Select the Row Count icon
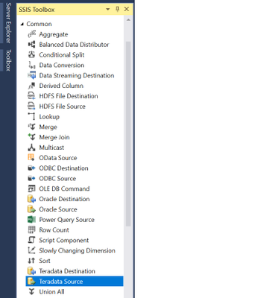This screenshot has height=298, width=272. click(x=31, y=230)
